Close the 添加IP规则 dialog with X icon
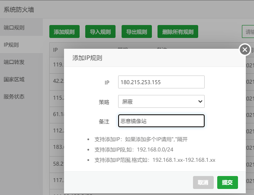254x195 pixels. click(244, 50)
